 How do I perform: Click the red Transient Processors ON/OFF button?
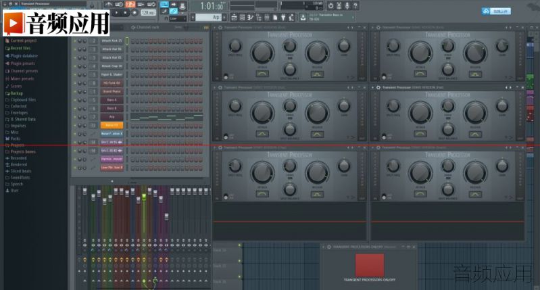point(370,265)
